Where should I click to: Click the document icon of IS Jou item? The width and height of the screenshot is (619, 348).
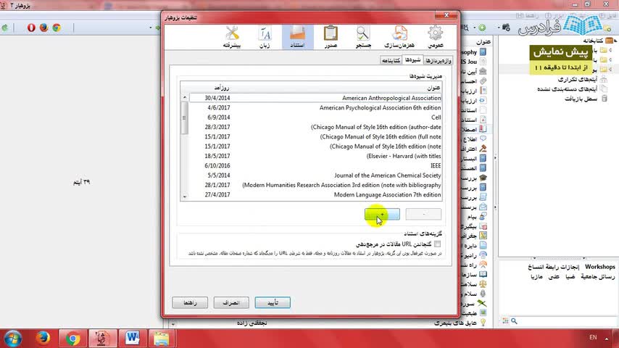click(x=483, y=62)
